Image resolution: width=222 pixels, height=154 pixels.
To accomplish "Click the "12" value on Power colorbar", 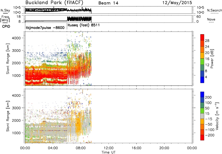I will coord(207,65).
